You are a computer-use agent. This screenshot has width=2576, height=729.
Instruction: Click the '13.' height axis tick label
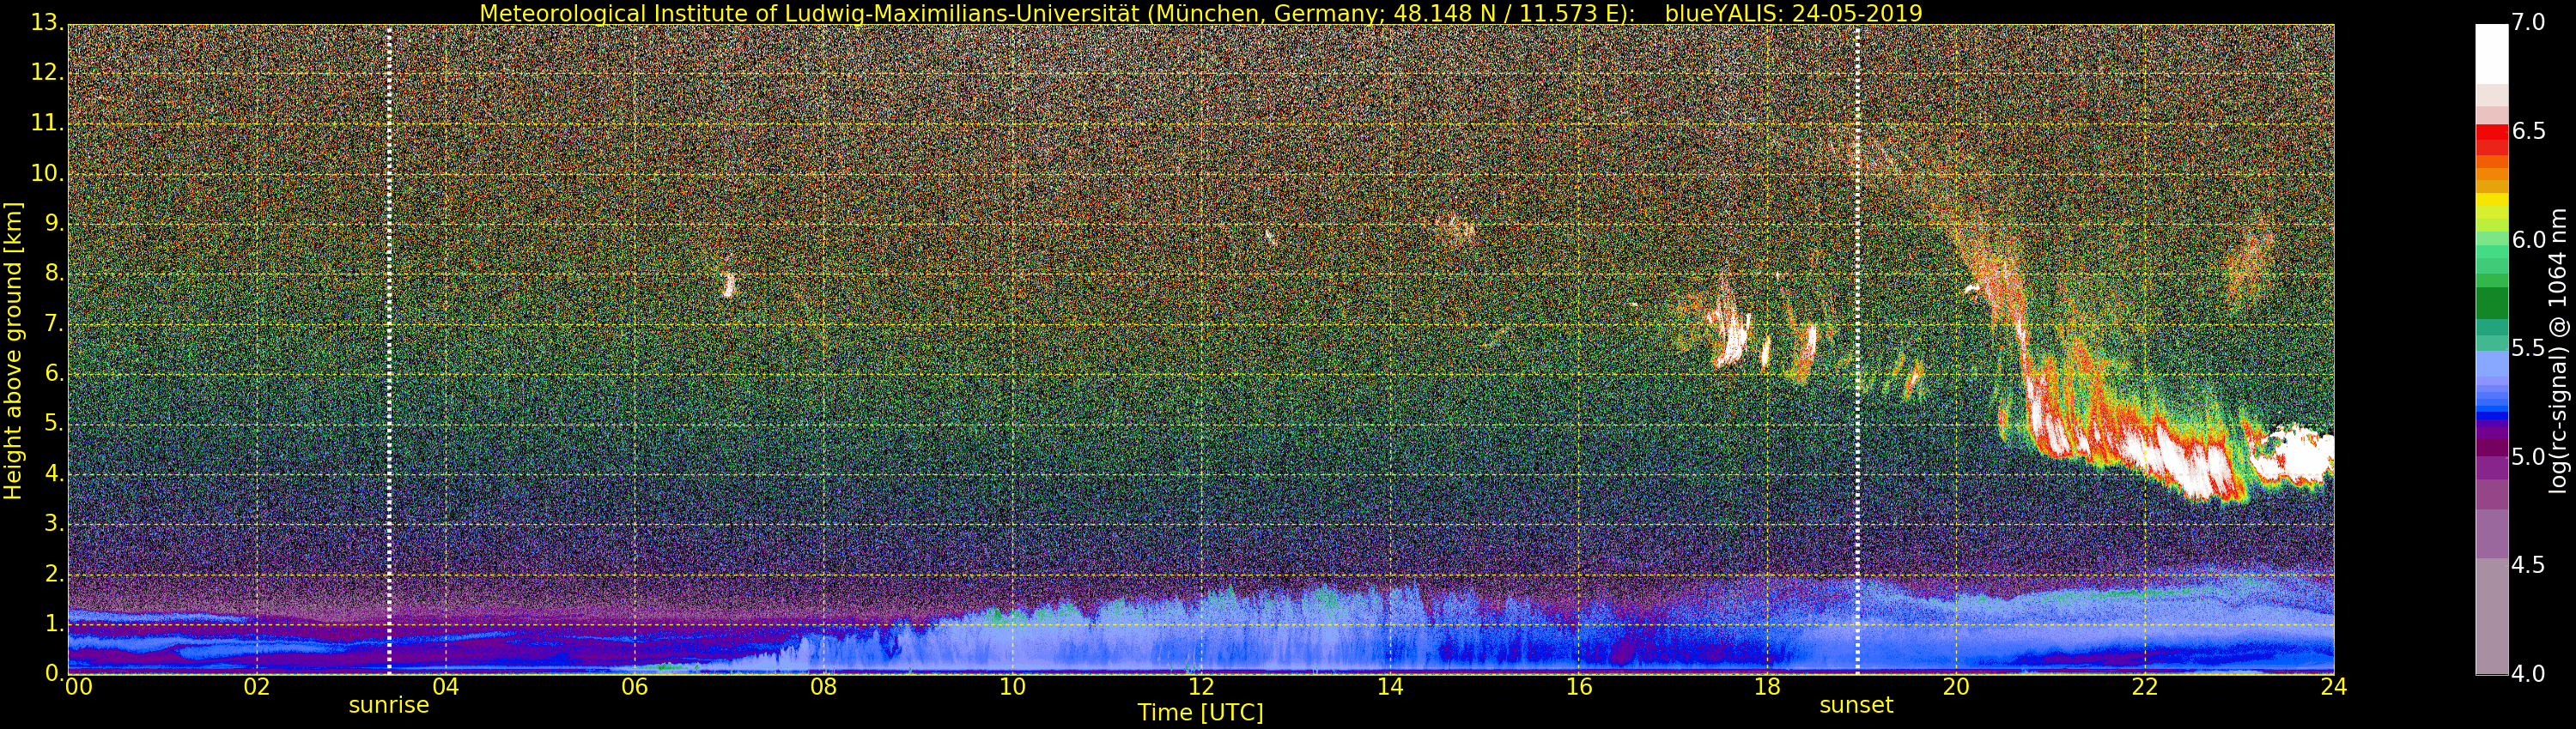47,22
